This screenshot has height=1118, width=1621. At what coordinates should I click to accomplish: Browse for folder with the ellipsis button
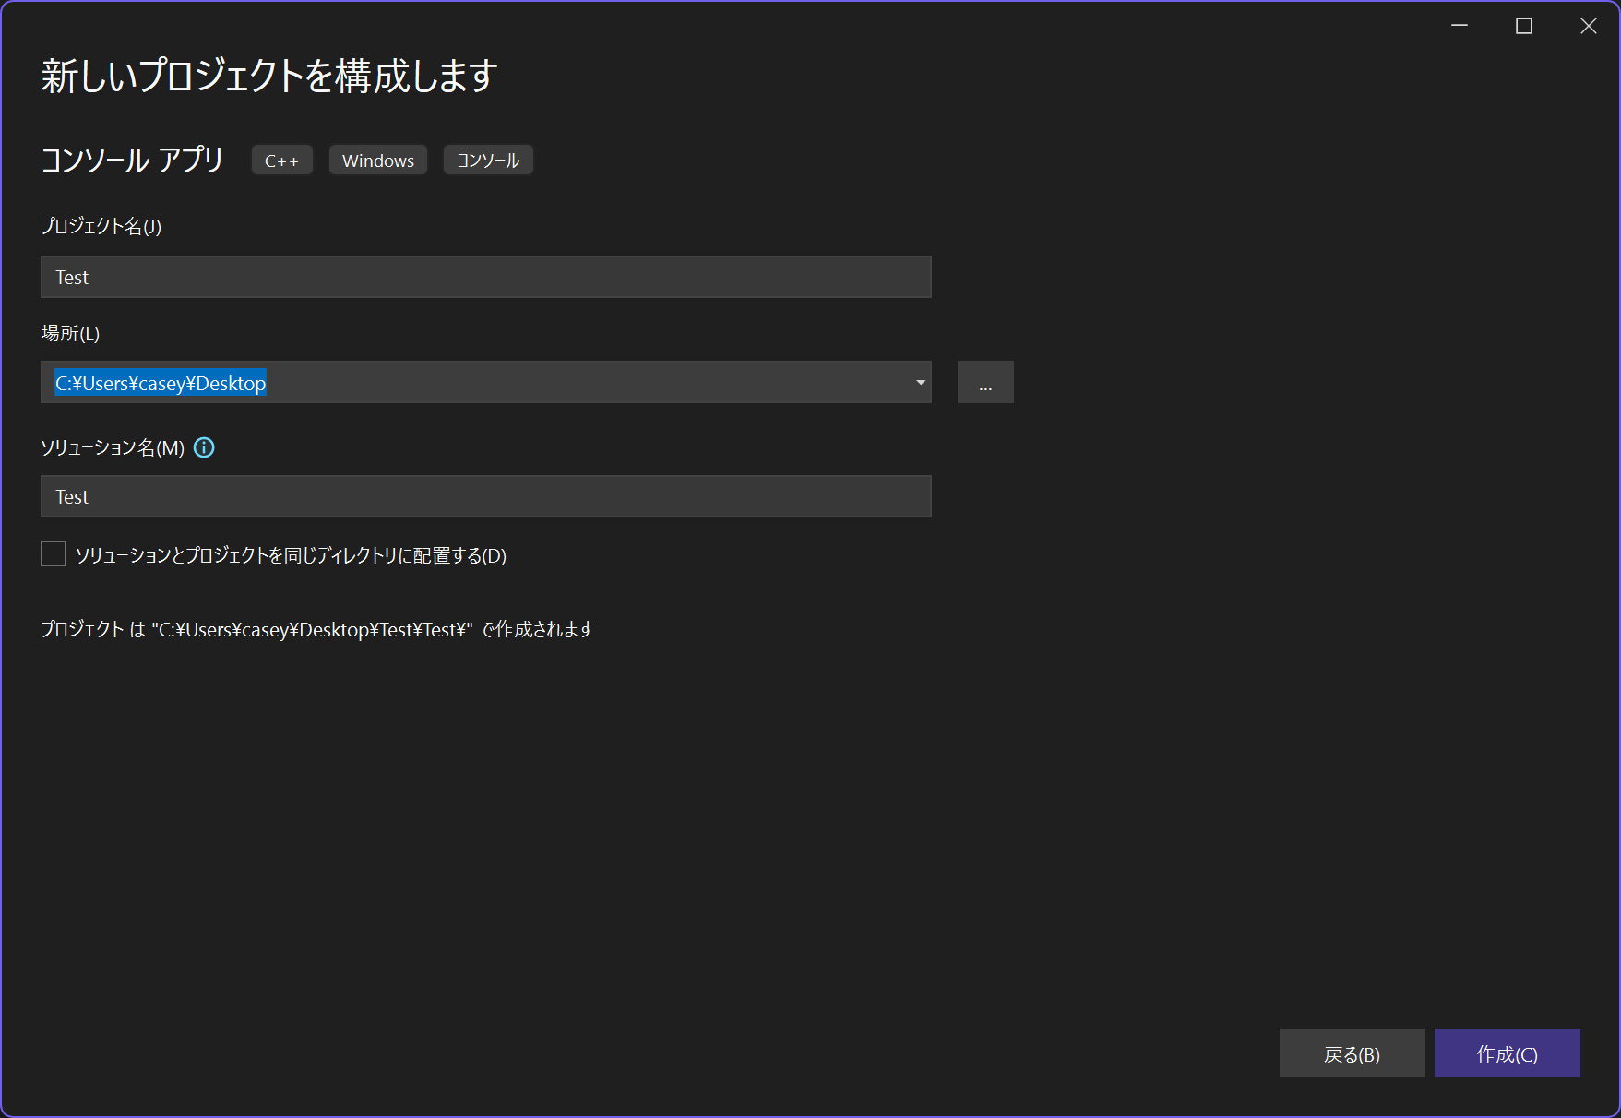point(985,382)
